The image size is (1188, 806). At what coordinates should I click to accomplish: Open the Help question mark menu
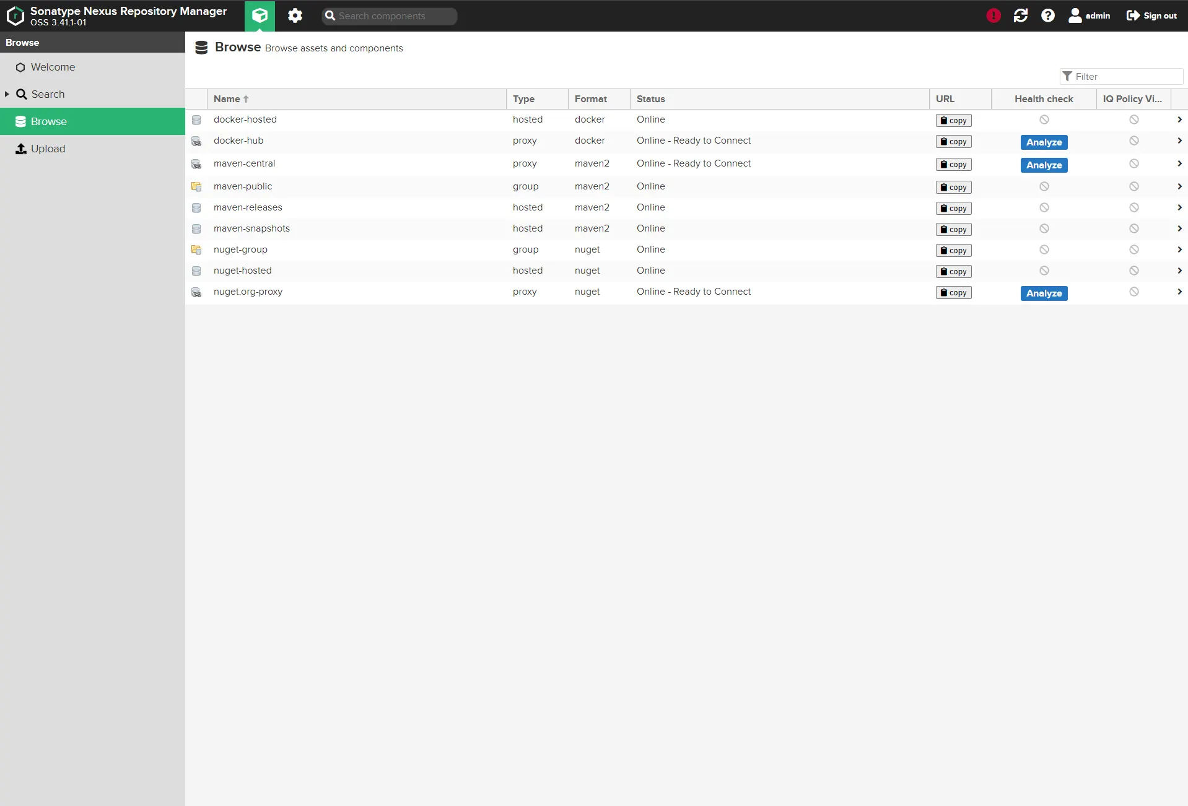tap(1048, 15)
